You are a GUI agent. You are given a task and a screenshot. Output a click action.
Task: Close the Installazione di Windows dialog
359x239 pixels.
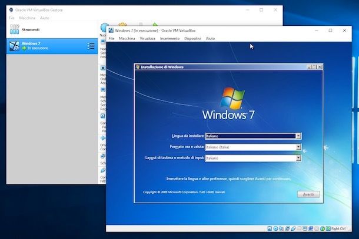tap(320, 67)
